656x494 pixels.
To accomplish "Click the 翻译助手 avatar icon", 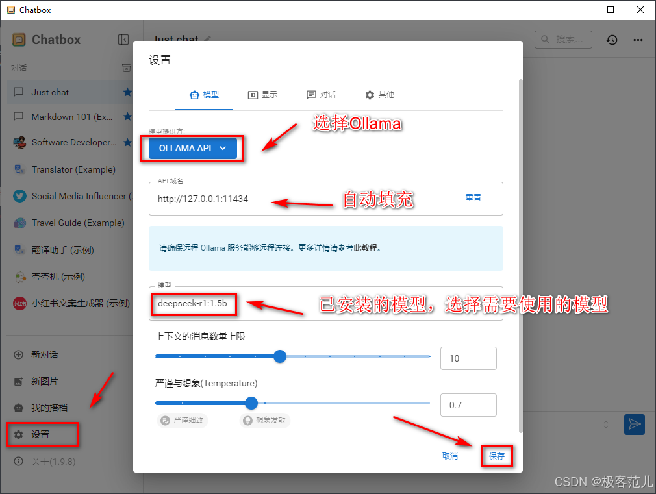I will click(x=19, y=250).
